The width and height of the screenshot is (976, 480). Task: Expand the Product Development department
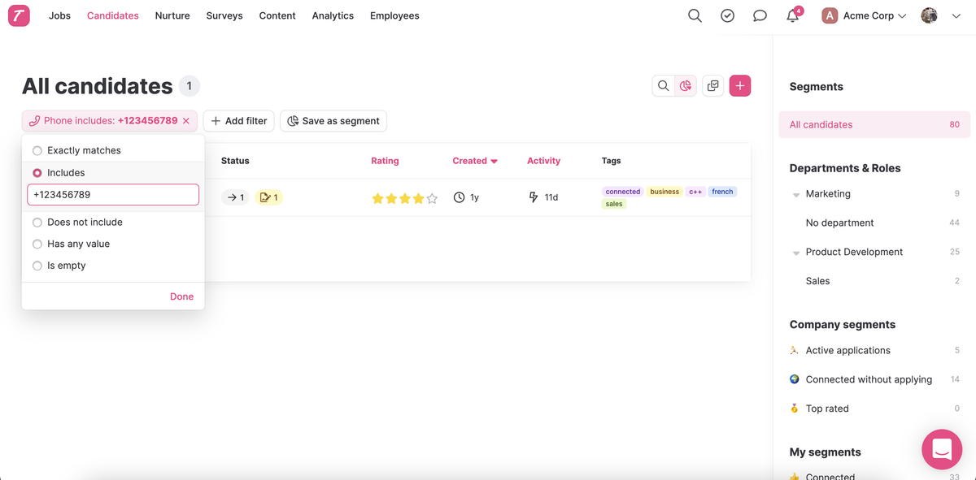point(796,253)
